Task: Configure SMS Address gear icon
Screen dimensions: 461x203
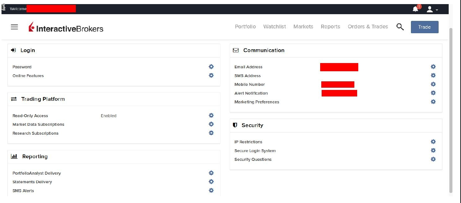Action: [433, 75]
